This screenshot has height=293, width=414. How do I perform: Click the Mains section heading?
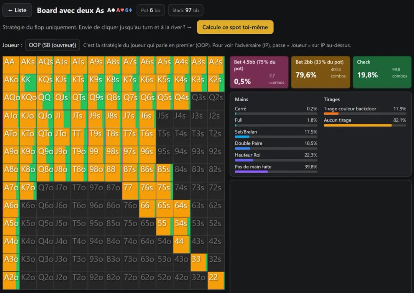point(242,99)
